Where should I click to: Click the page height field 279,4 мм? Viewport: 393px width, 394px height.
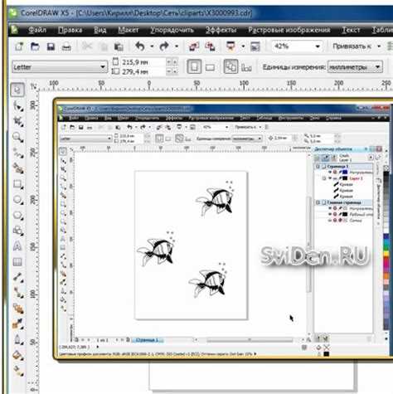click(143, 72)
